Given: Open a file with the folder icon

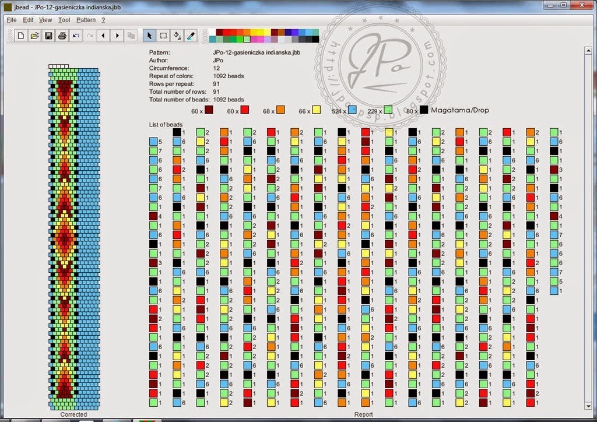Looking at the screenshot, I should click(x=34, y=36).
